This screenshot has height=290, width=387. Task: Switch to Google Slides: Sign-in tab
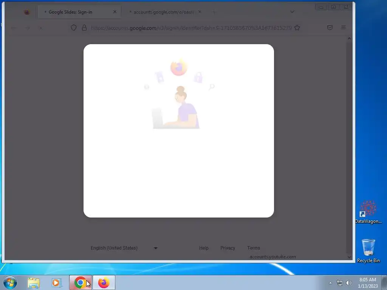79,12
